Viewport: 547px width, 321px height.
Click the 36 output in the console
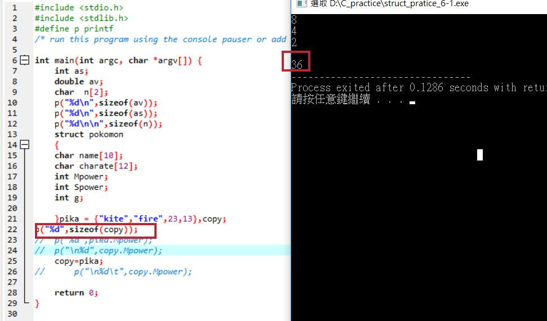click(297, 65)
